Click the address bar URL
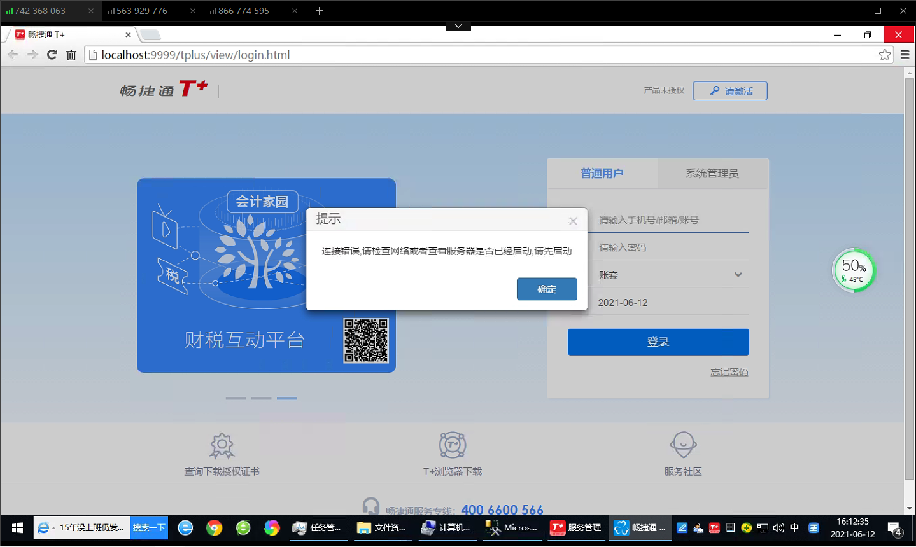This screenshot has height=547, width=916. 195,55
